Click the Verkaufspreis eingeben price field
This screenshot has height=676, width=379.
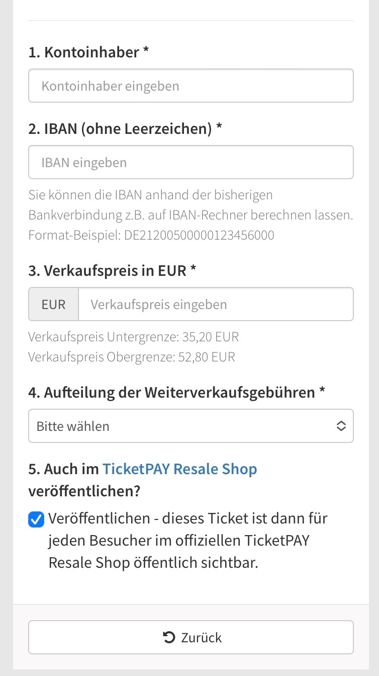point(216,304)
